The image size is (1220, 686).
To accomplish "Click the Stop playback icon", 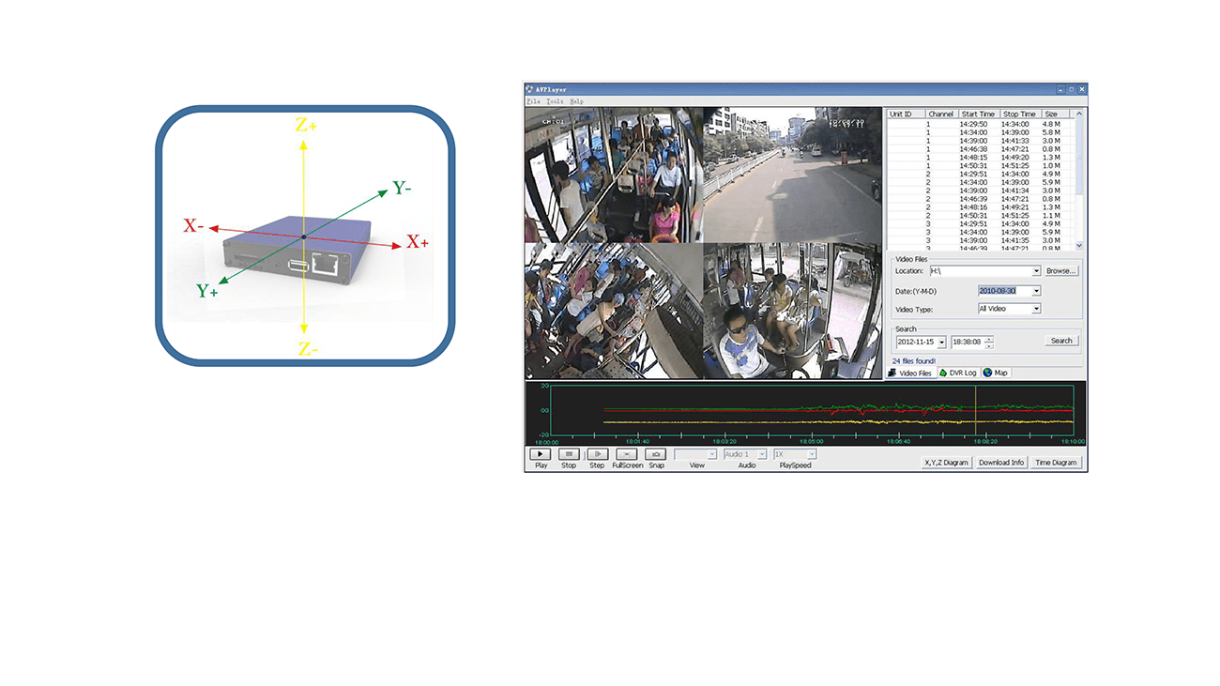I will (569, 454).
